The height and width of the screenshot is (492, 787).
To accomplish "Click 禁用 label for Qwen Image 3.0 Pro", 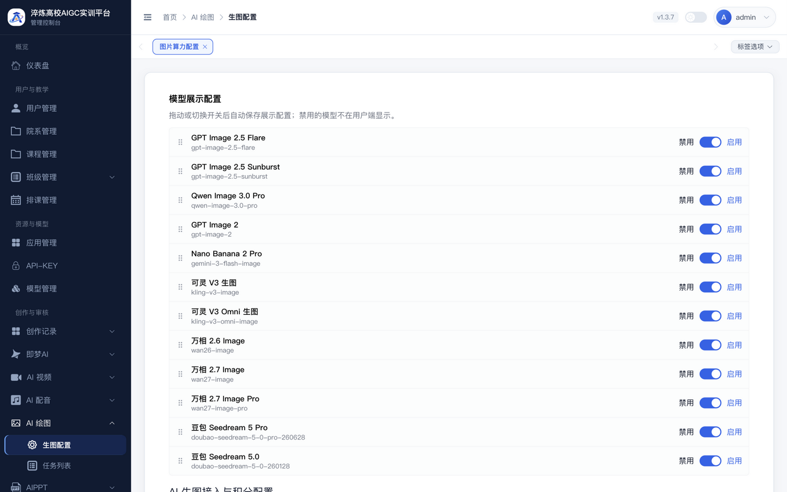I will (x=686, y=200).
